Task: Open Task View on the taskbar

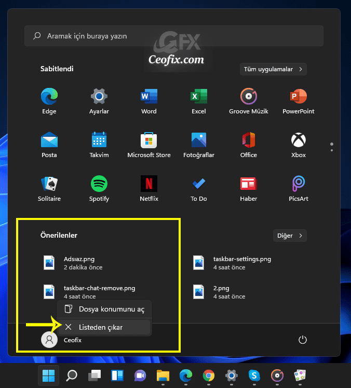Action: pyautogui.click(x=95, y=376)
